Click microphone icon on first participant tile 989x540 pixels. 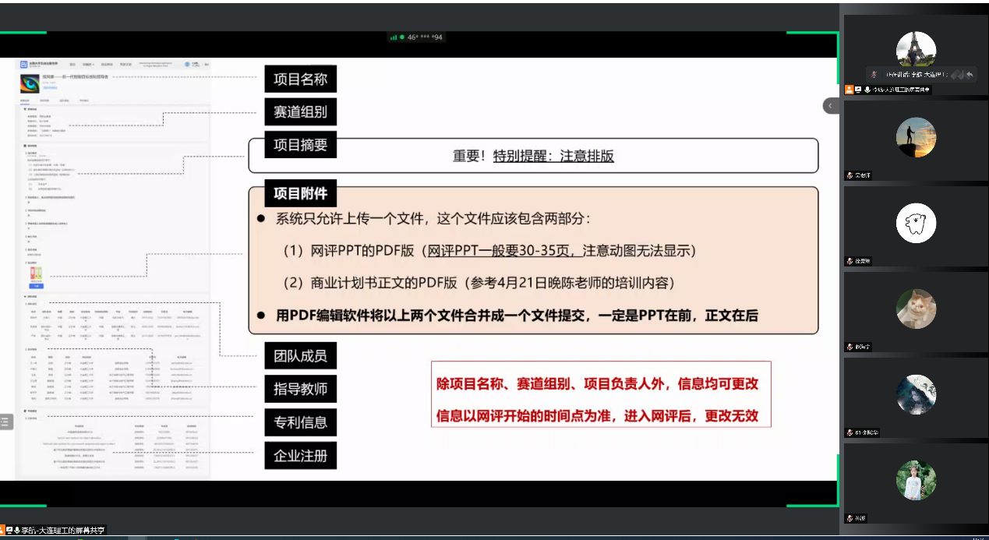(867, 90)
